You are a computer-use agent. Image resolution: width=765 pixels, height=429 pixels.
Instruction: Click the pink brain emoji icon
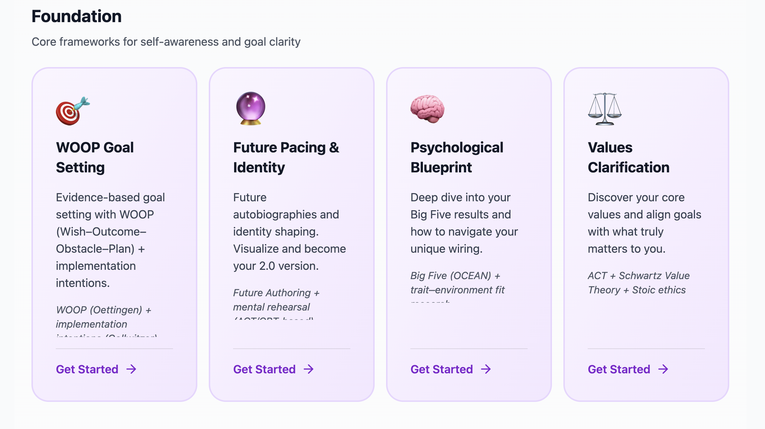point(428,109)
